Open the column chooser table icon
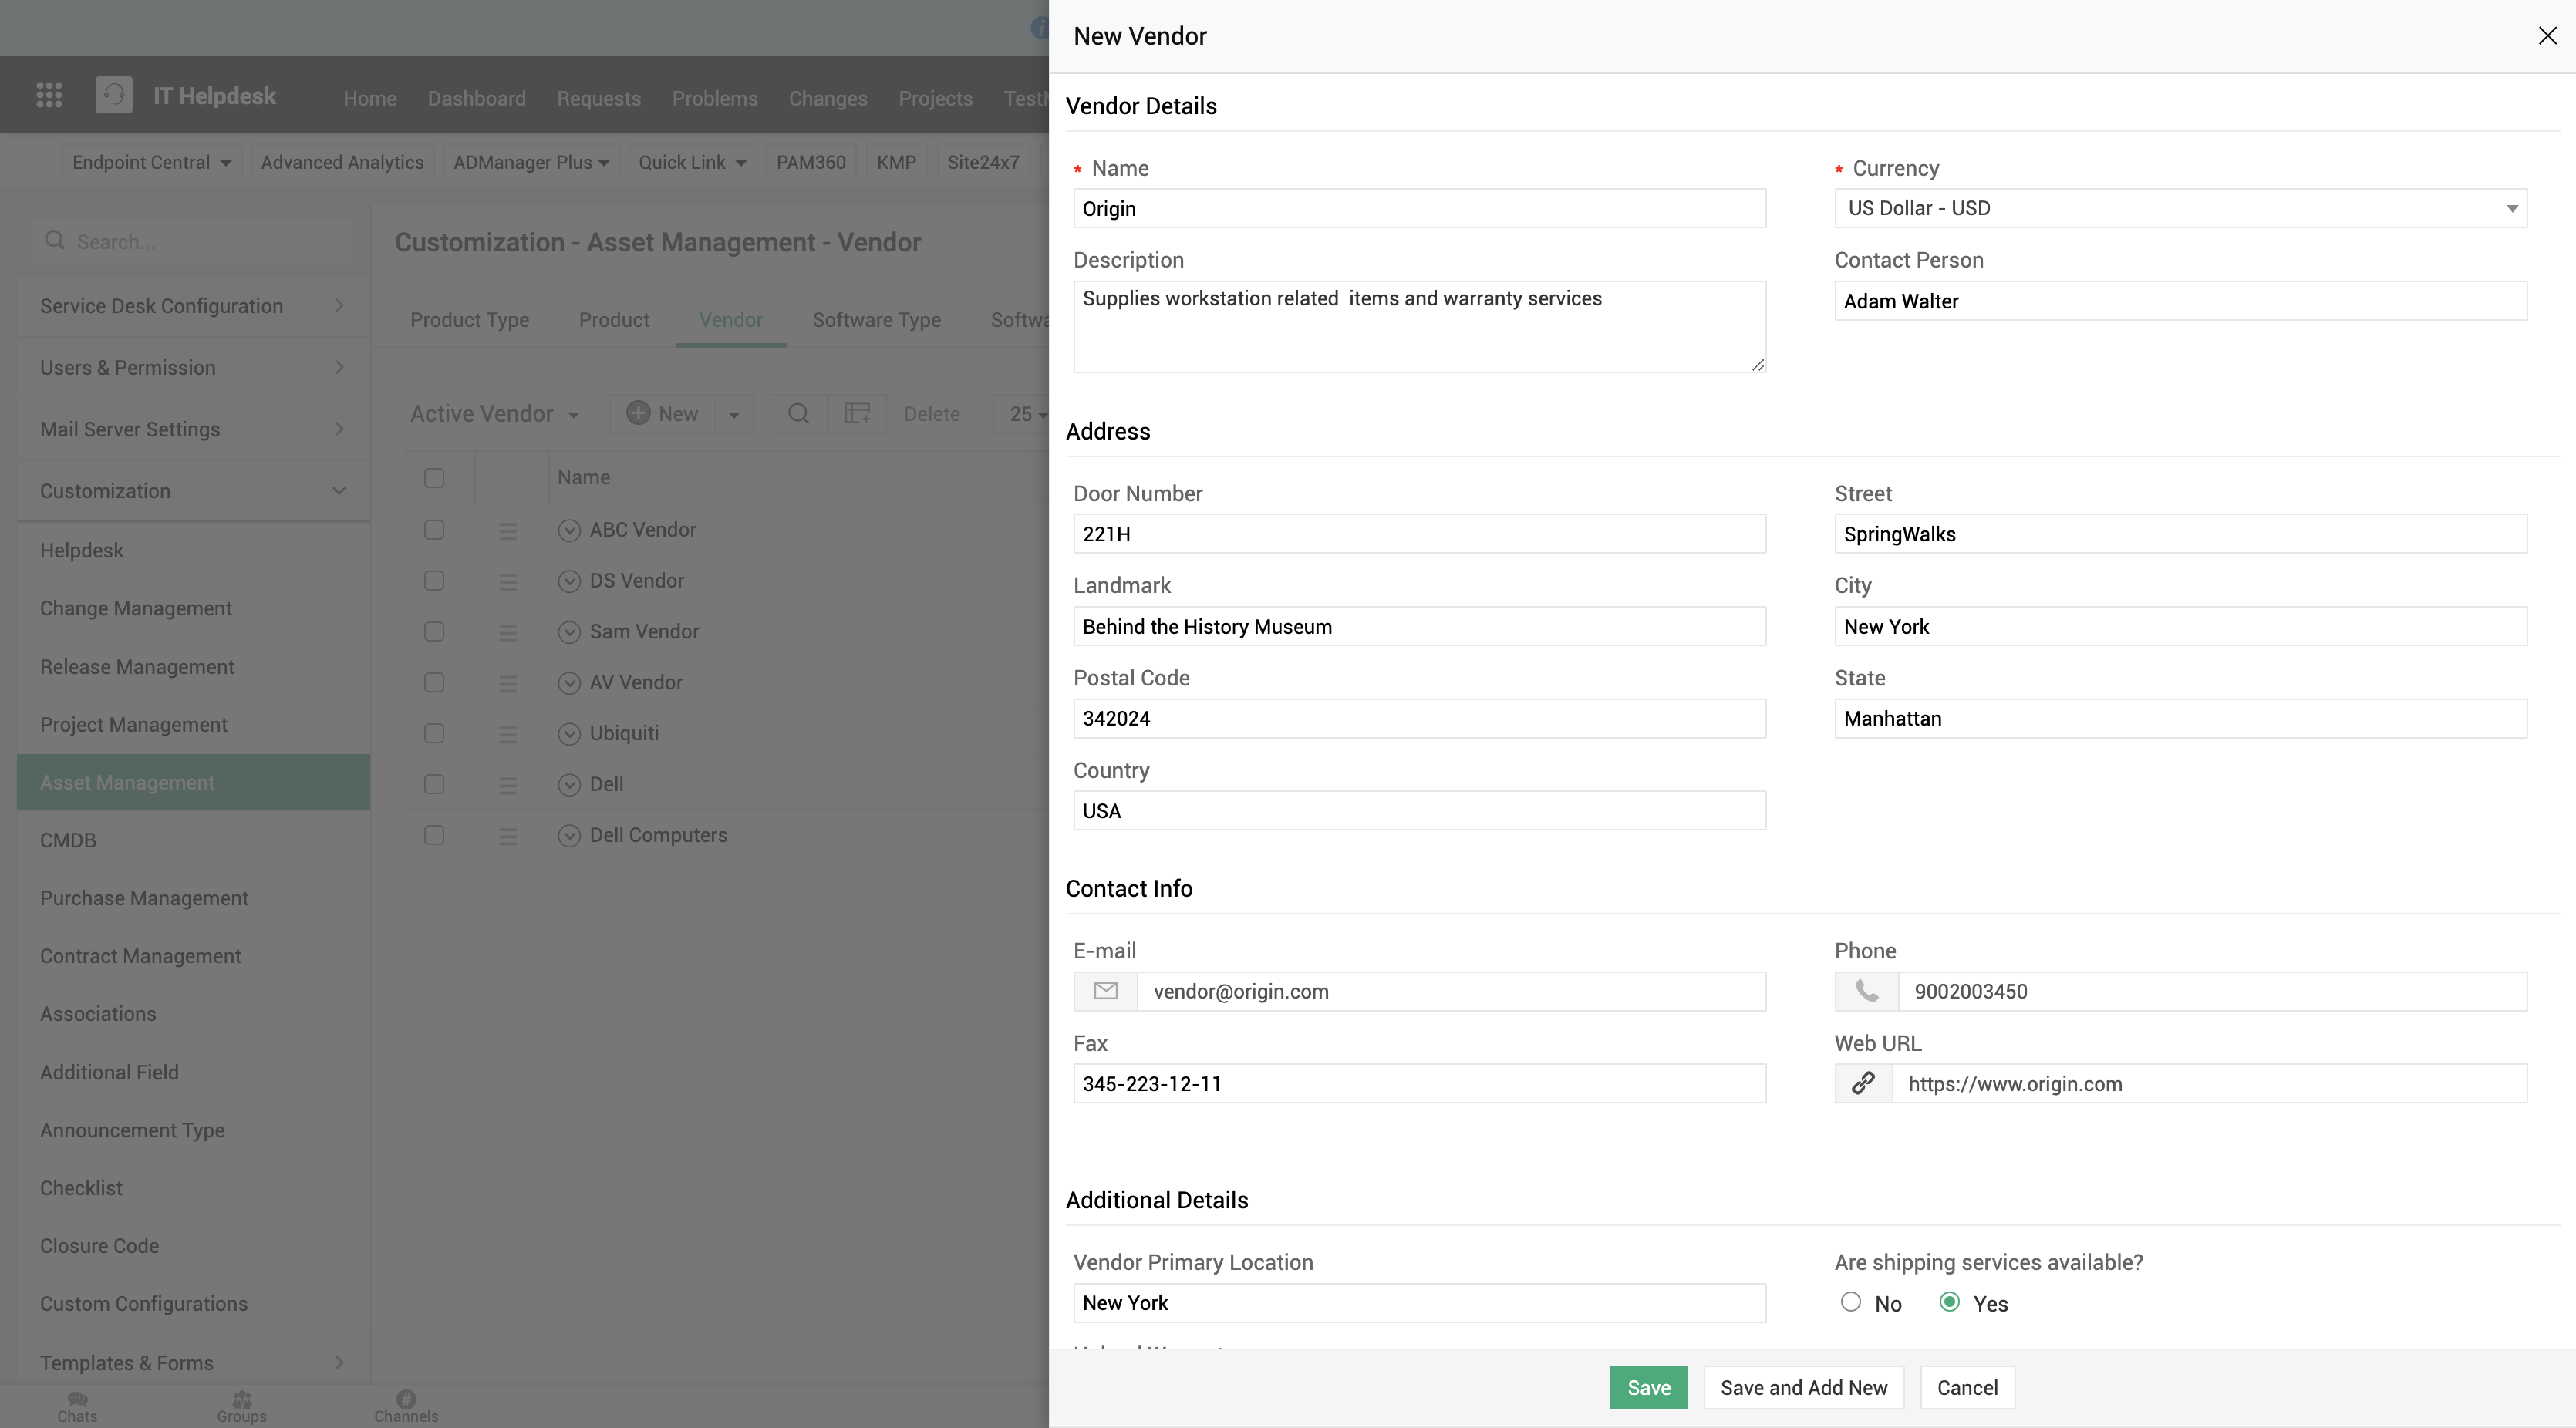The image size is (2576, 1428). [857, 414]
